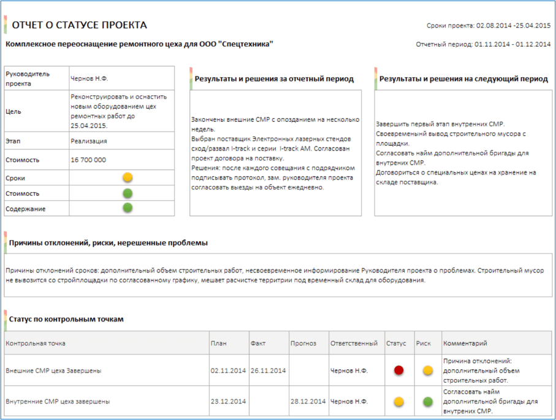Click the title "ОТЧЕТ О СТАТУСЕ ПРОЕКТА"
Viewport: 556px width, 420px height.
80,25
